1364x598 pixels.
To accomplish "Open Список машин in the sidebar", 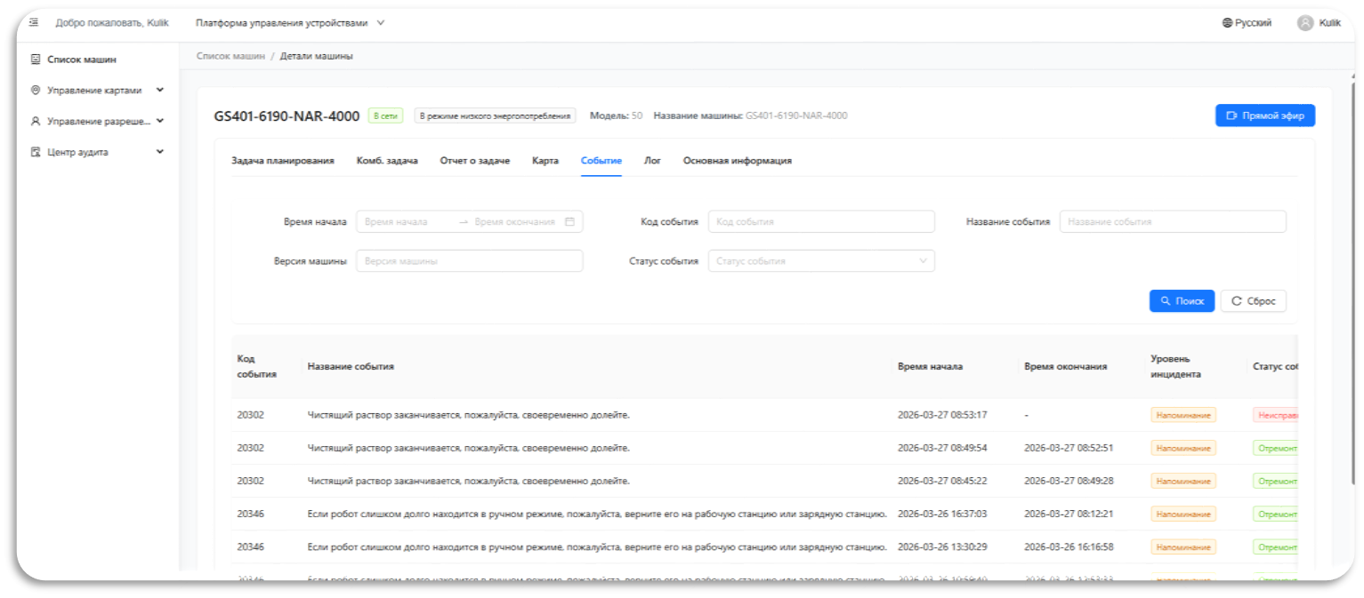I will (82, 60).
